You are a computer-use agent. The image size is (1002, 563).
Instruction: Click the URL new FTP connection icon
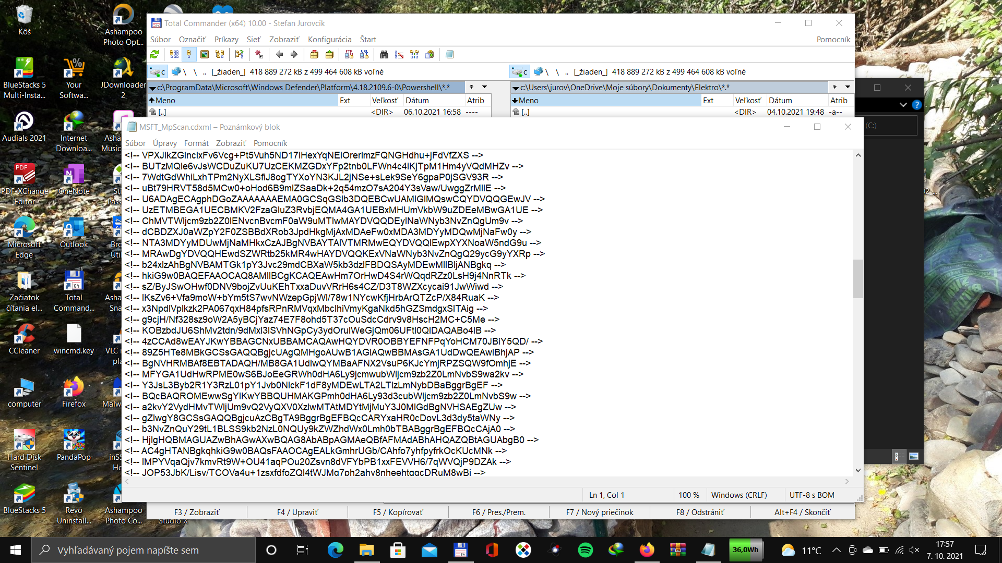pos(364,54)
